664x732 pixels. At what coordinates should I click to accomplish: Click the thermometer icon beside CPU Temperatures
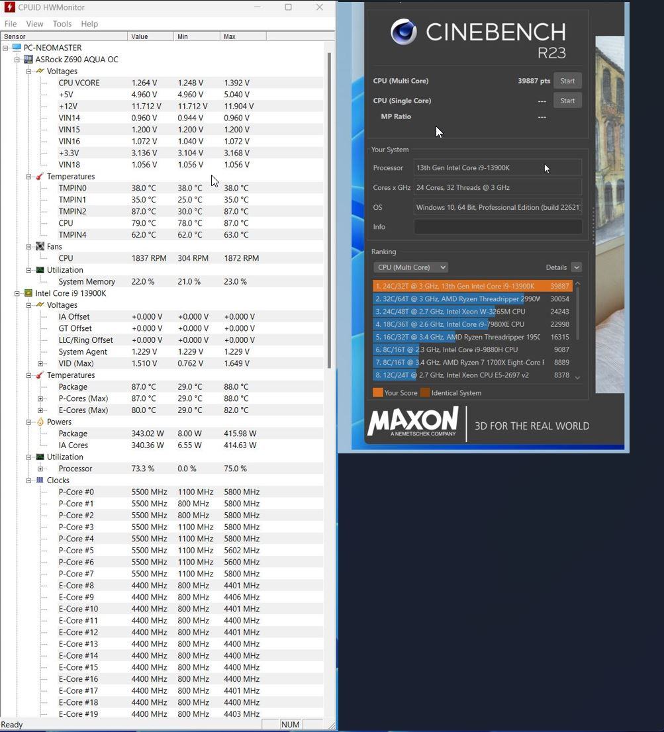(40, 375)
